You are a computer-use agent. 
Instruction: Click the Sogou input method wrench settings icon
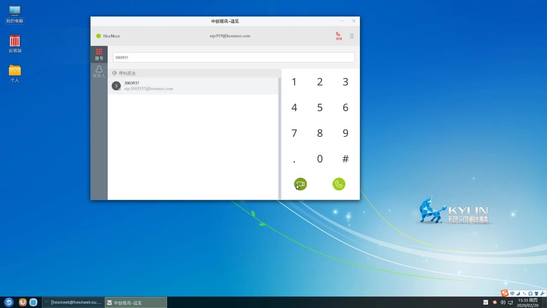[543, 293]
